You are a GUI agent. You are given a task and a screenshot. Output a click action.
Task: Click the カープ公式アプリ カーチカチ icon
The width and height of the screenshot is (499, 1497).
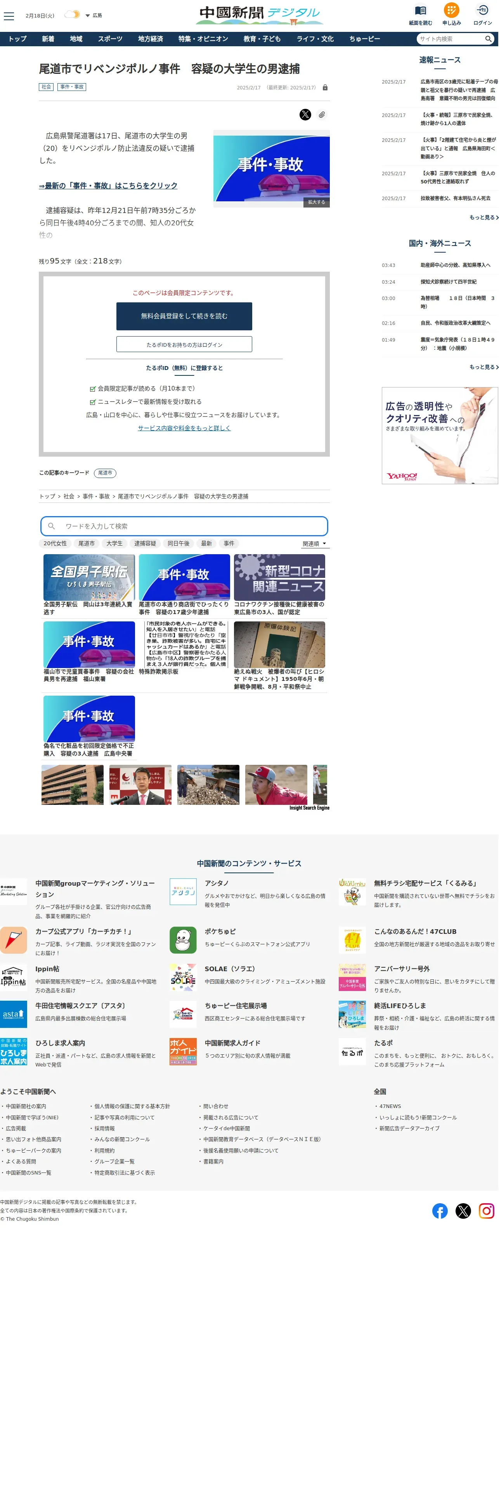[13, 940]
